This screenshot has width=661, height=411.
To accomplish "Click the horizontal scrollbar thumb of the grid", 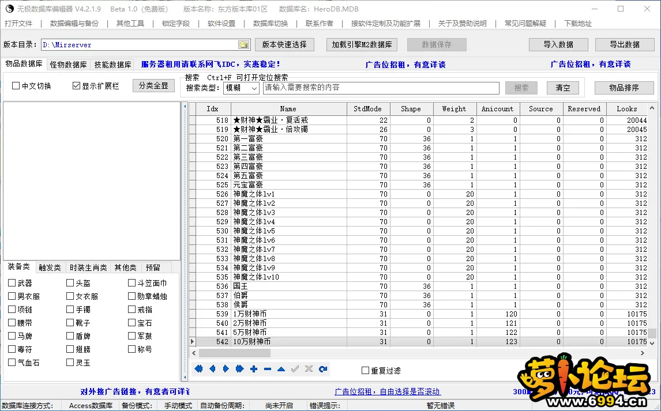I will pos(234,353).
